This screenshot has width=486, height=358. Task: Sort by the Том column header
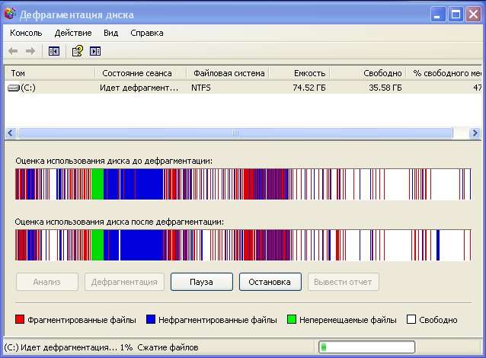pyautogui.click(x=50, y=73)
